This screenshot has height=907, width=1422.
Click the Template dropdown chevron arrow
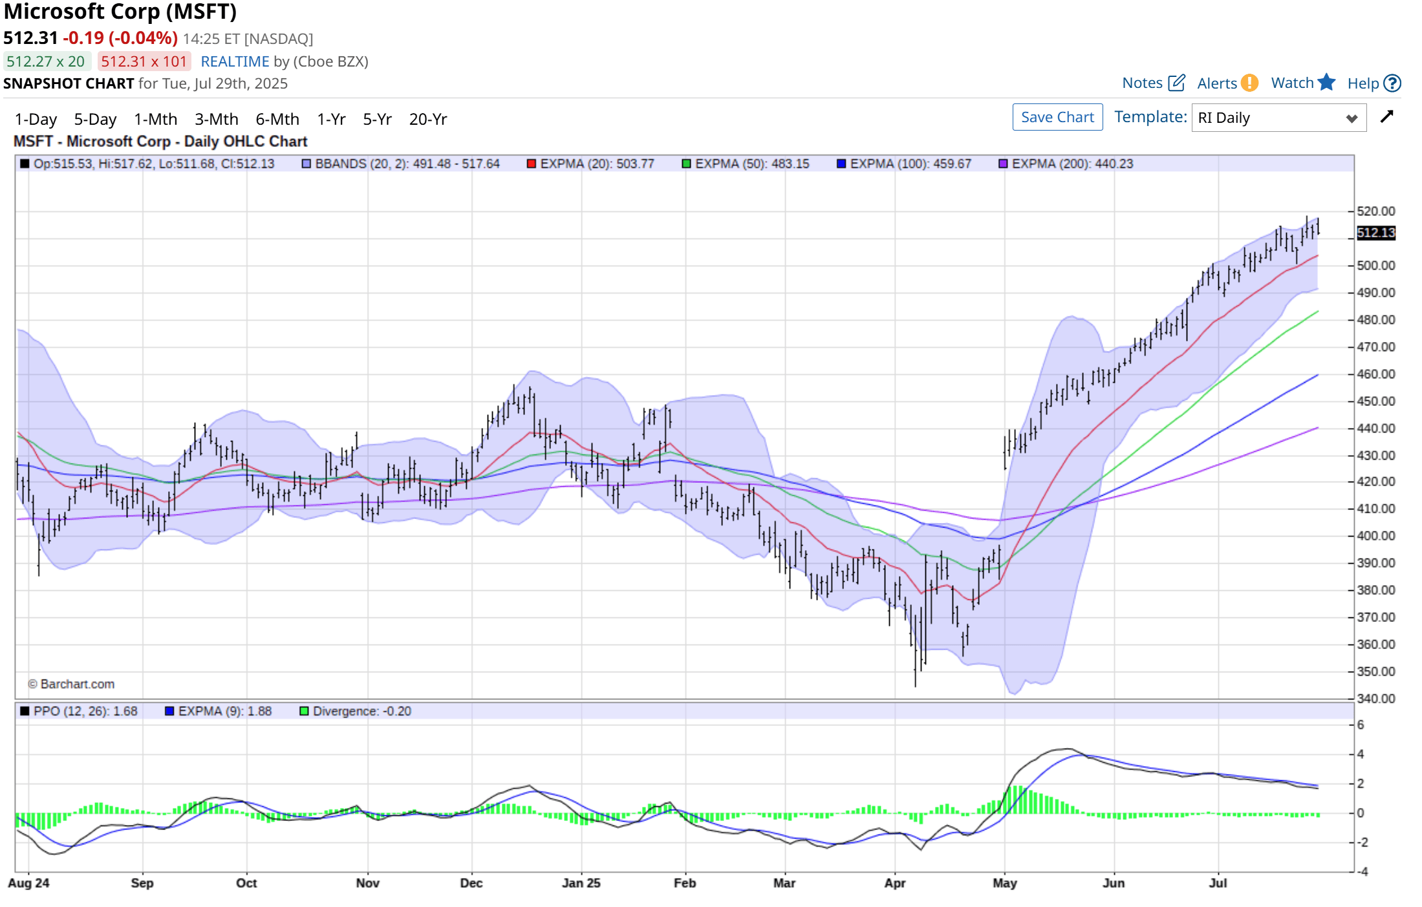1351,119
